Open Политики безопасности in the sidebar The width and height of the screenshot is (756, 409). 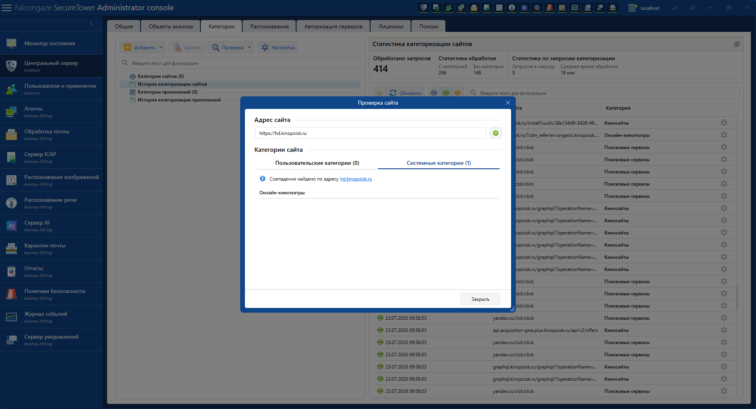click(51, 294)
